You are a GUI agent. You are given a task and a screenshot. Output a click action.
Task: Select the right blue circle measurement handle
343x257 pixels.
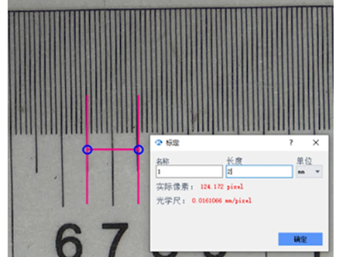[139, 150]
